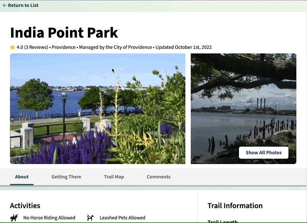Switch to the About tab
Viewport: 307px width, 223px height.
point(22,176)
